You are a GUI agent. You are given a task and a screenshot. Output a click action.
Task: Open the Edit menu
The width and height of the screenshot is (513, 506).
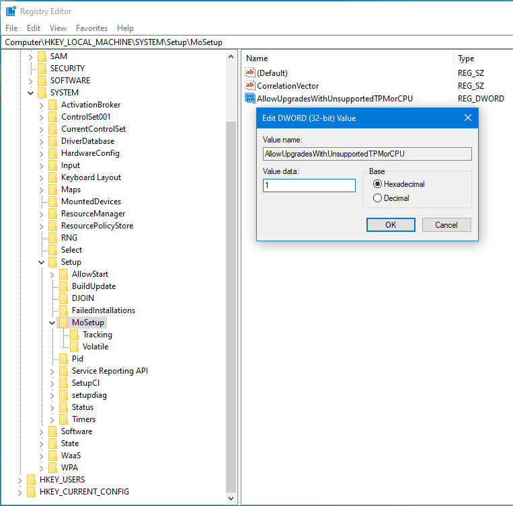pos(34,28)
